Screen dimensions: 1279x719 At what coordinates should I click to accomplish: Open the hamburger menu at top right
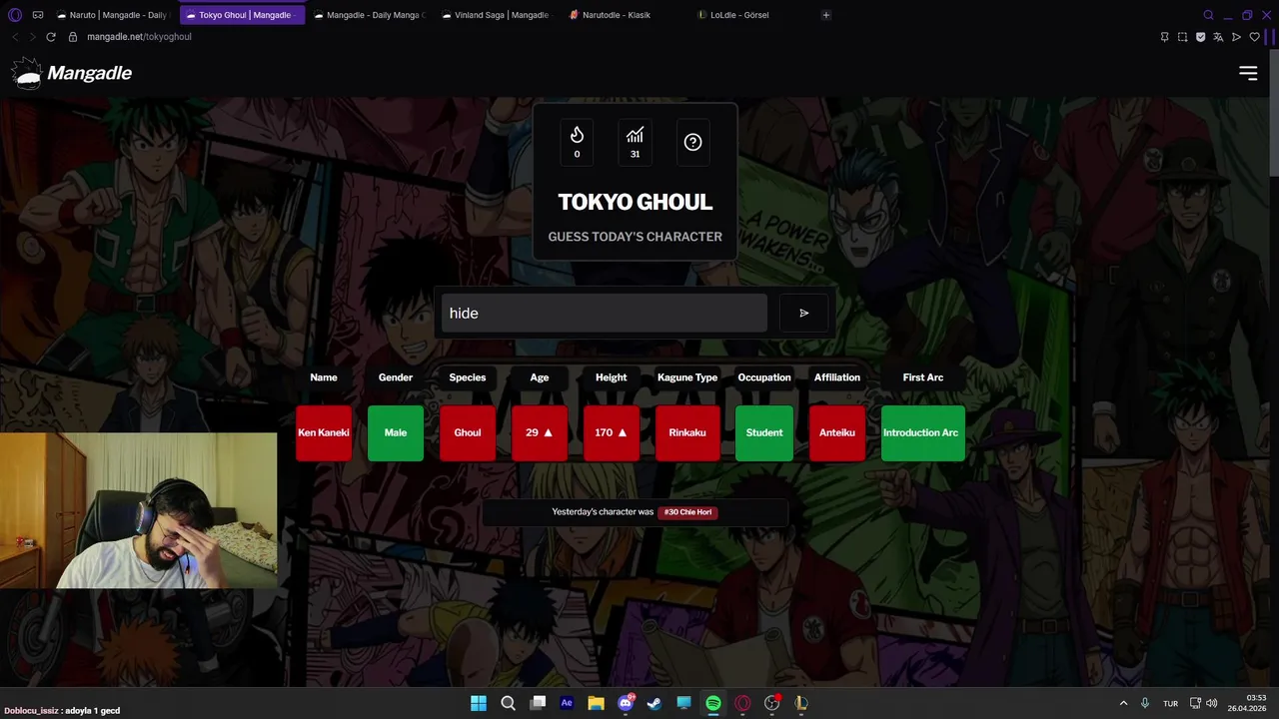1248,73
